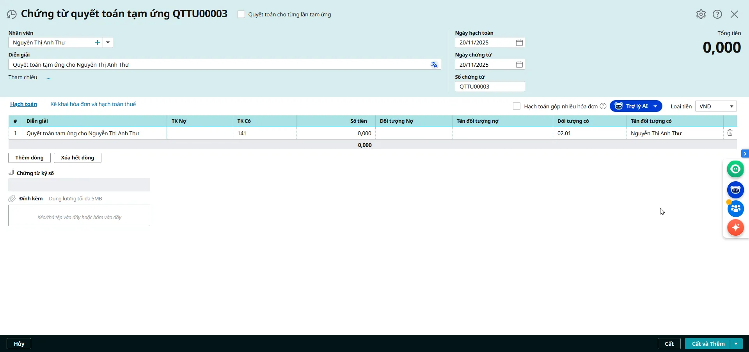Open the settings gear icon
This screenshot has height=352, width=749.
pos(701,14)
